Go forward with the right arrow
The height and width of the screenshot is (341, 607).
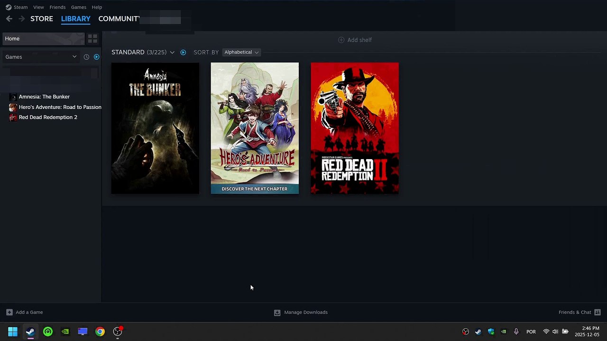(x=21, y=19)
